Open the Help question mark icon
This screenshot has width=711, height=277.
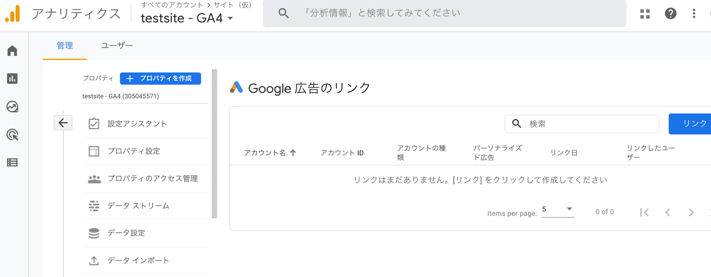[670, 14]
